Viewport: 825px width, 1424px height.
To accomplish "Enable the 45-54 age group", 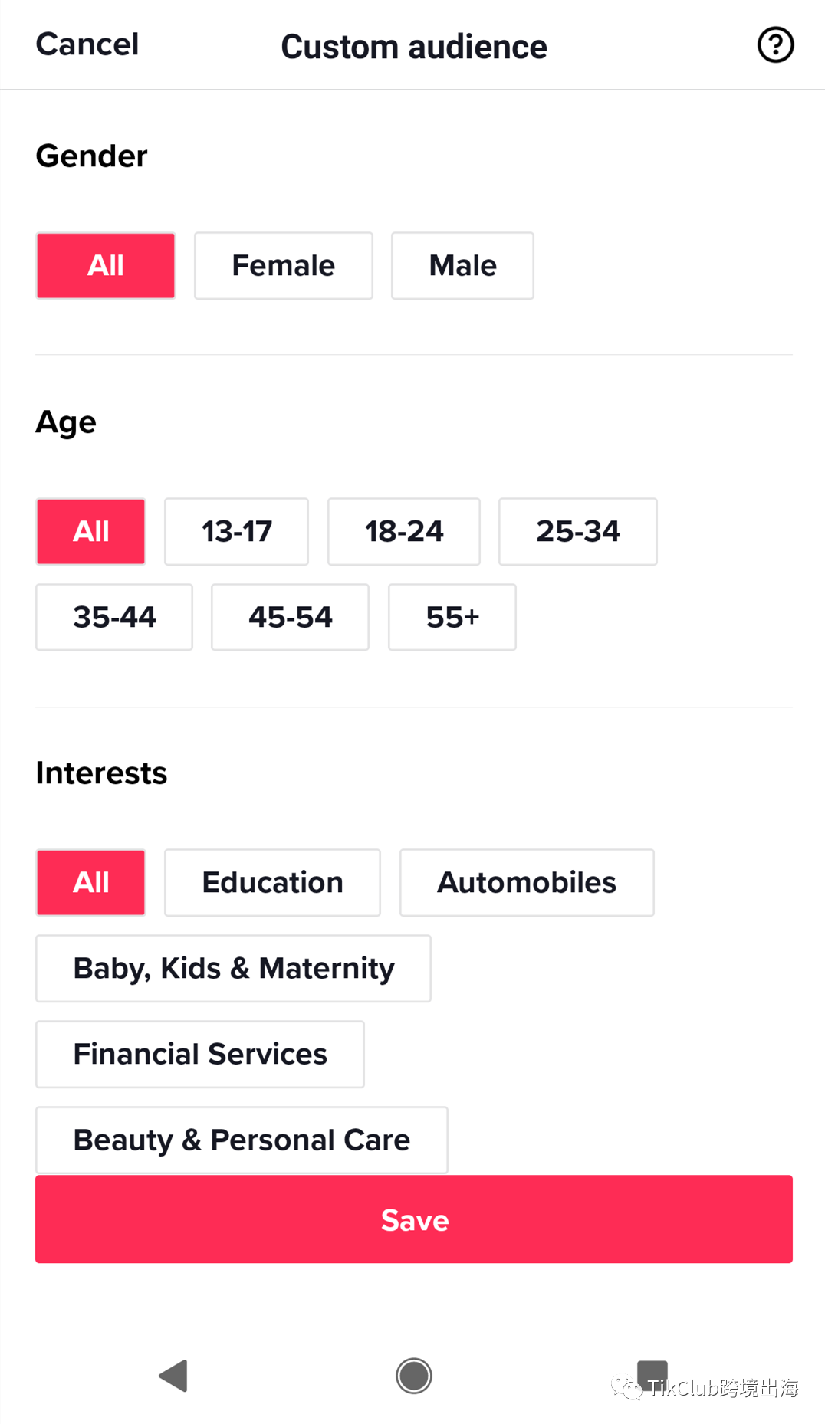I will [x=290, y=618].
